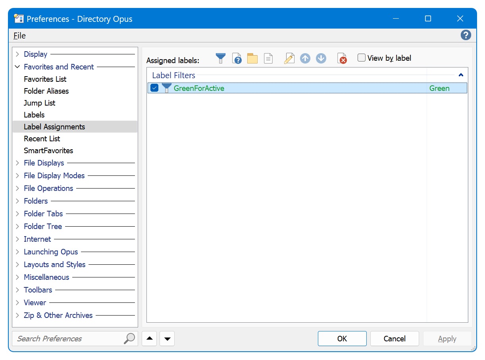The image size is (485, 360).
Task: Delete the selected label assignment with red X icon
Action: click(x=342, y=58)
